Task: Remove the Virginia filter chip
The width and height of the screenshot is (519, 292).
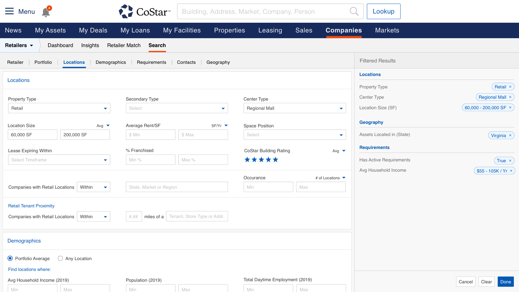Action: 510,135
